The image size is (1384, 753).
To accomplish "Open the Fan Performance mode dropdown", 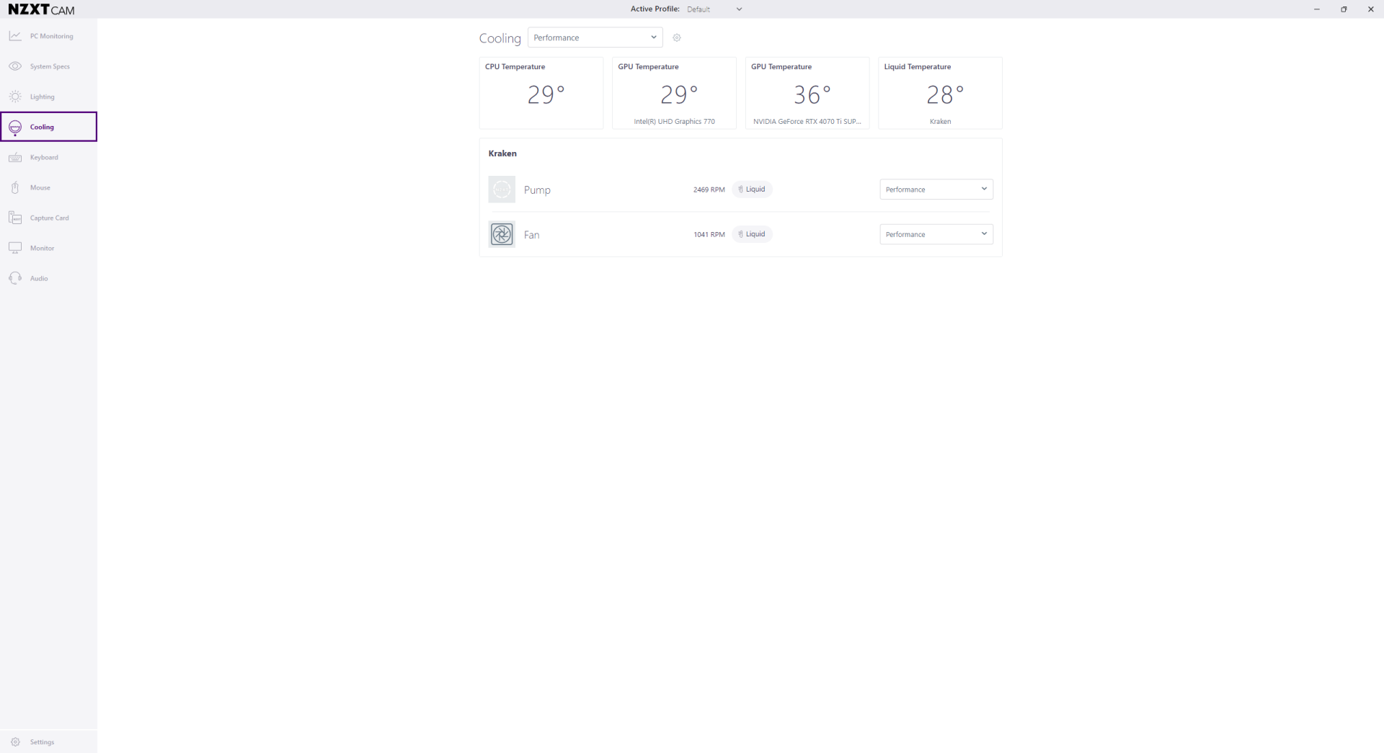I will tap(936, 234).
